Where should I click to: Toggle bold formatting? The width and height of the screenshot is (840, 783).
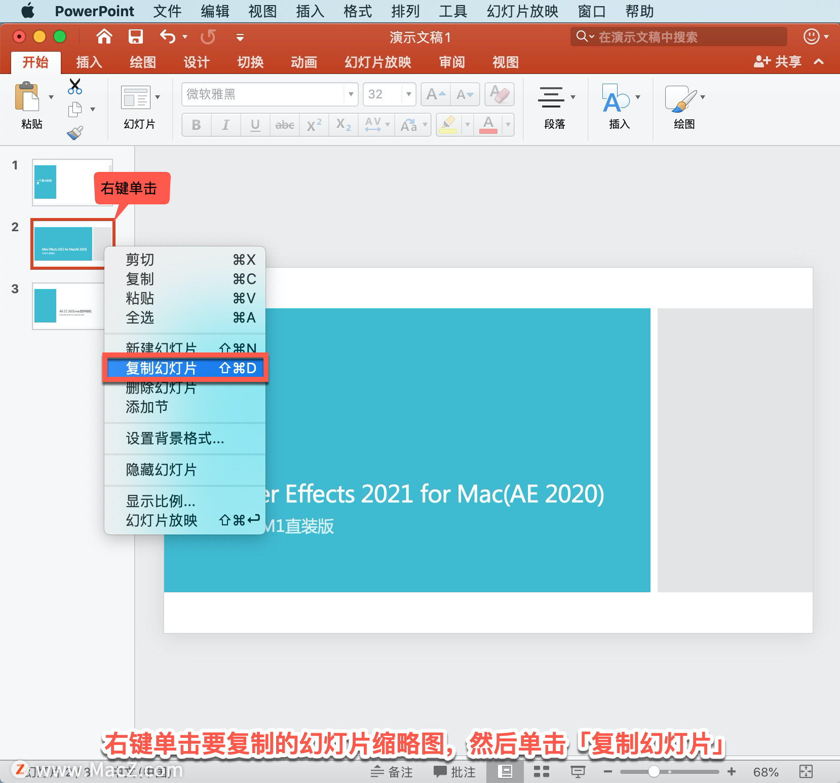coord(197,125)
